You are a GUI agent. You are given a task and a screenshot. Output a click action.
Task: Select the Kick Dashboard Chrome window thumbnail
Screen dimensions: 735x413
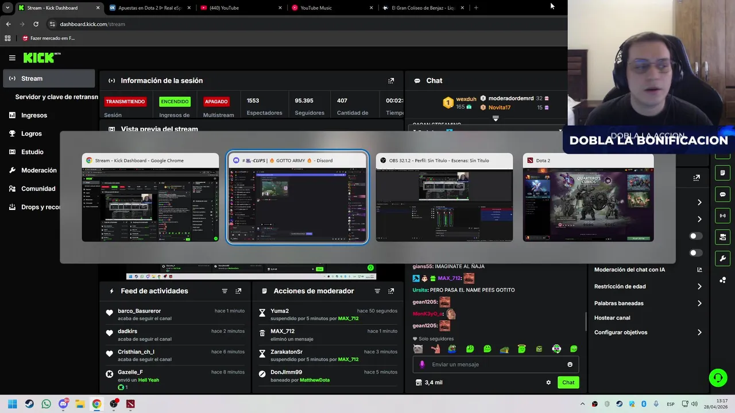[150, 198]
